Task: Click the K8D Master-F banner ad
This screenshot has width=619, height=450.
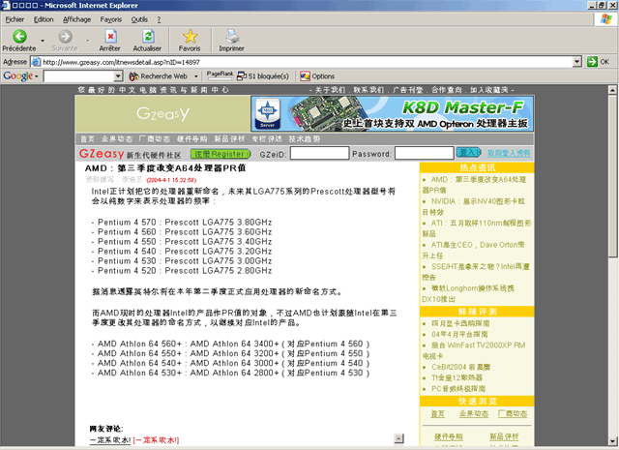Action: [x=393, y=113]
